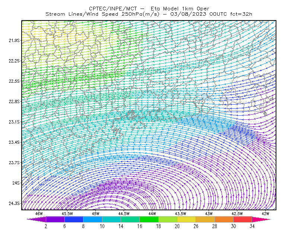Screen dimensions: 298x230
Task: Click the bright green 16–18 colorbar segment
Action: pyautogui.click(x=149, y=219)
